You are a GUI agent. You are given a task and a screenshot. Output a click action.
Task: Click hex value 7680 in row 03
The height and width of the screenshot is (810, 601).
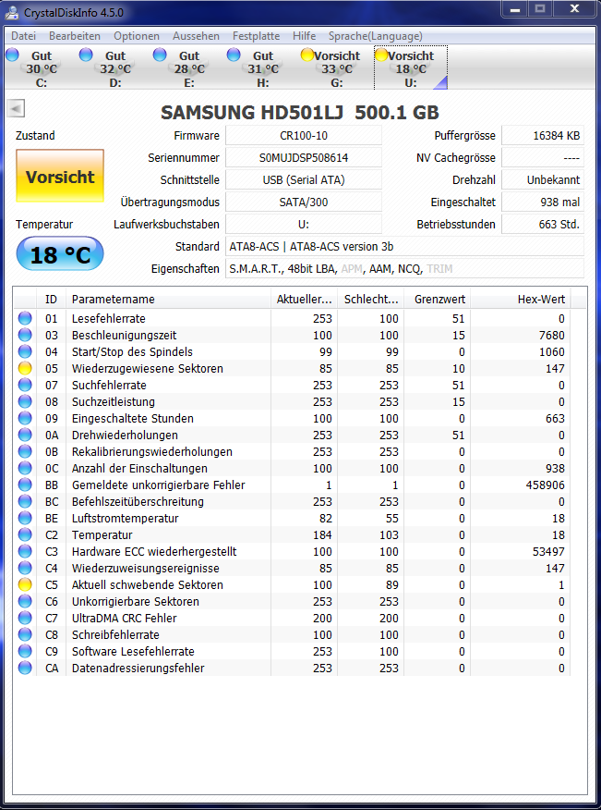[551, 336]
